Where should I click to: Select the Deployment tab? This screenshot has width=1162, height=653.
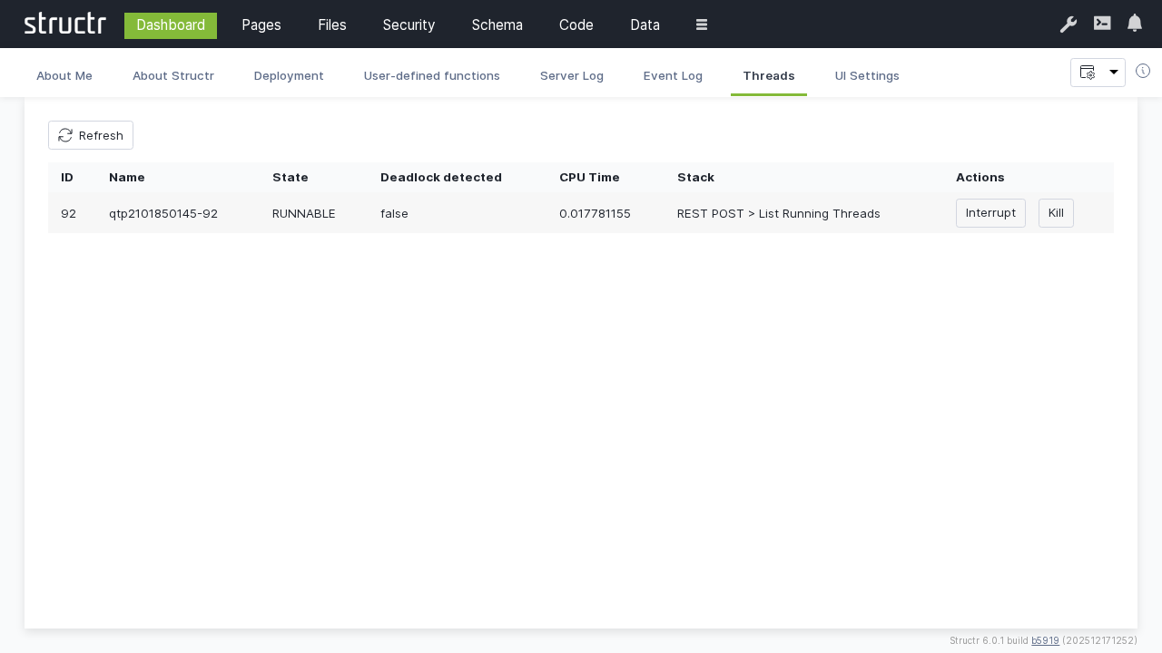[x=289, y=75]
